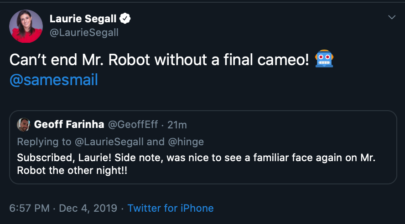Click the verified badge next to Laurie Segall
The width and height of the screenshot is (405, 224).
click(x=125, y=19)
